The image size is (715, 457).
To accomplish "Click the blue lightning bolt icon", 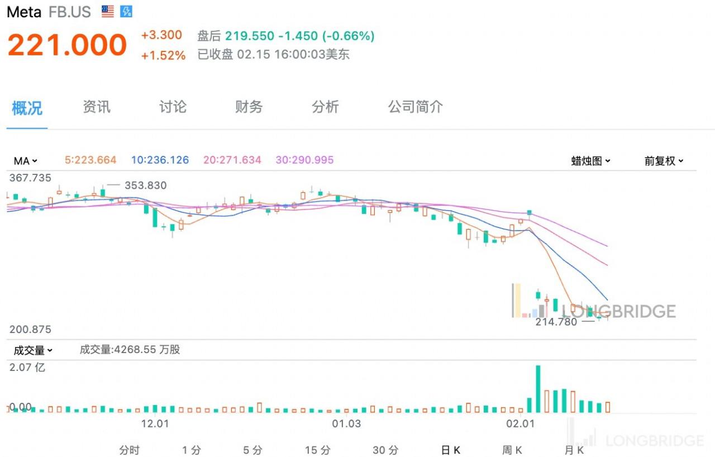I will tap(126, 12).
